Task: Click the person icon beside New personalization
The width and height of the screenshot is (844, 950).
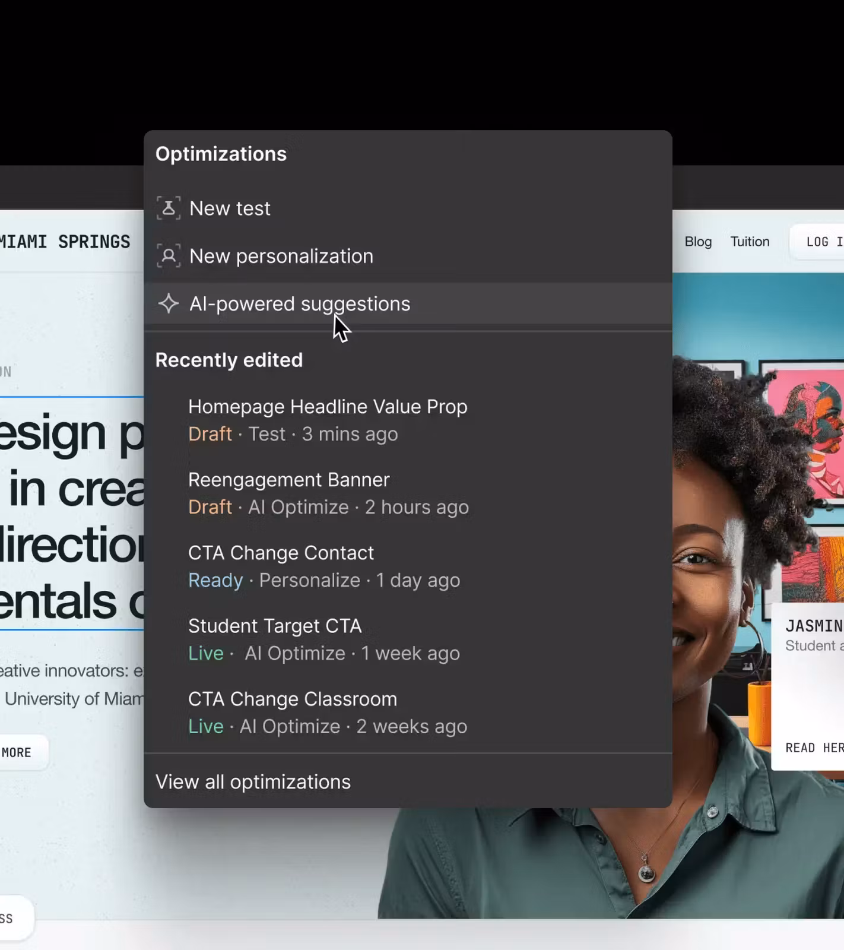Action: click(169, 256)
